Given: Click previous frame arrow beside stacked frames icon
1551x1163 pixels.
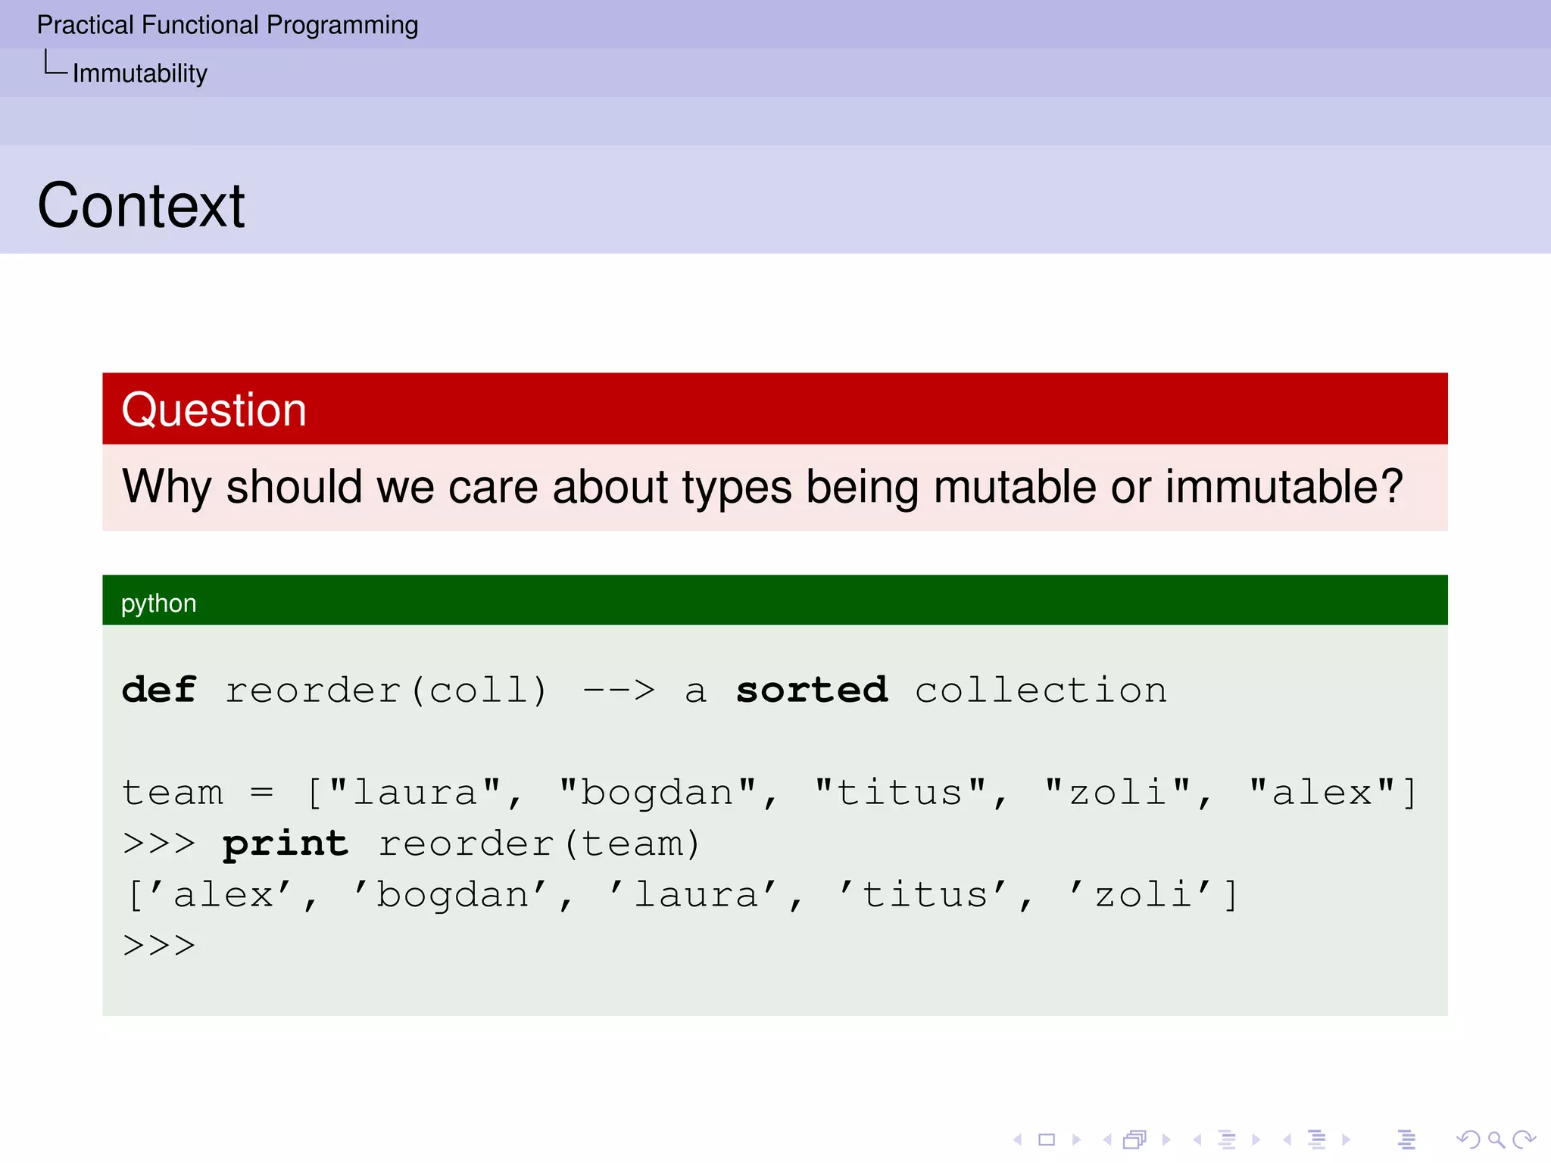Looking at the screenshot, I should tap(1107, 1139).
